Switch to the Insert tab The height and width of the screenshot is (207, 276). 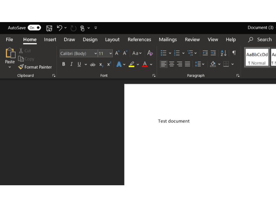point(50,40)
